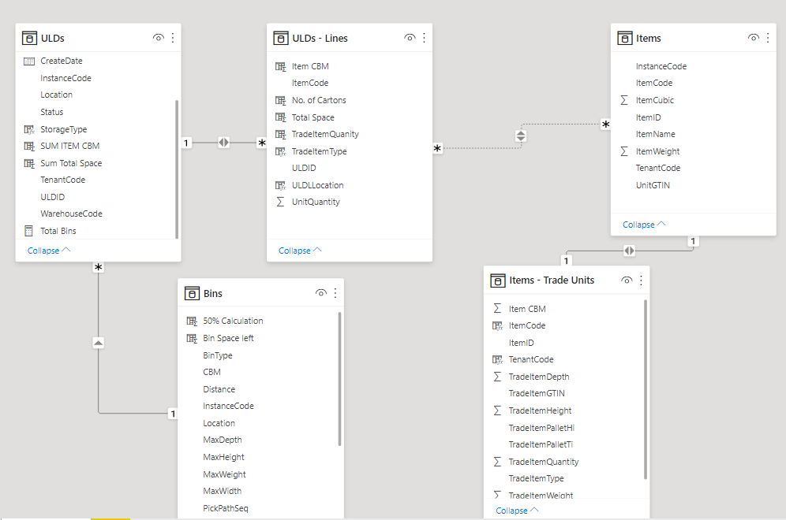Click calculated column icon next to StorageType
Viewport: 786px width, 520px height.
pos(29,130)
